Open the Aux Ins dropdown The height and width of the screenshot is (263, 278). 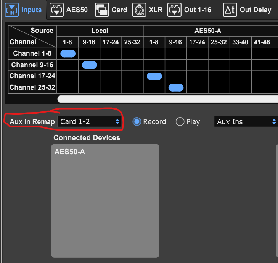(246, 122)
